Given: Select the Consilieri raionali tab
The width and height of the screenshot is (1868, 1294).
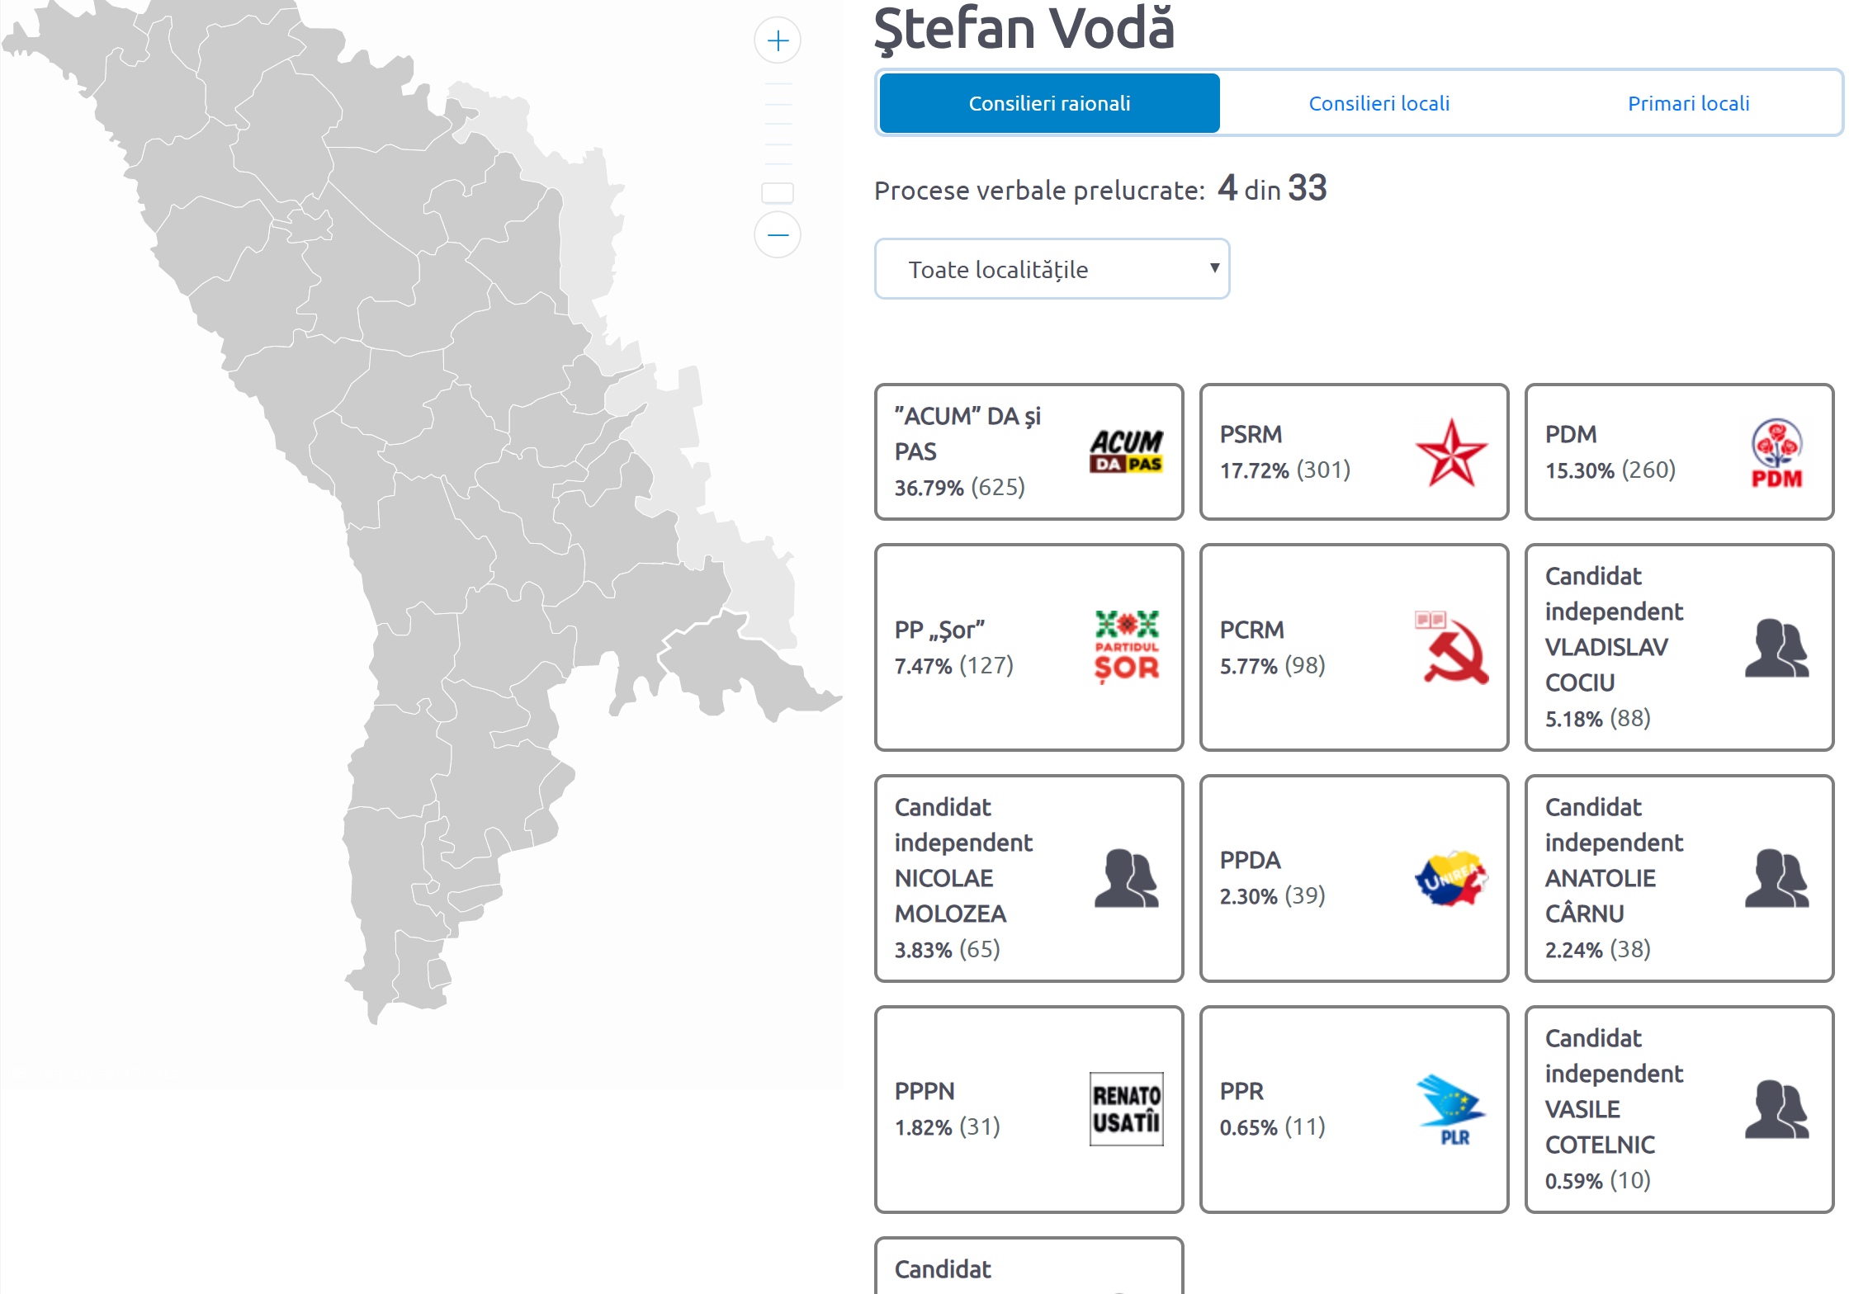Looking at the screenshot, I should pyautogui.click(x=1049, y=103).
